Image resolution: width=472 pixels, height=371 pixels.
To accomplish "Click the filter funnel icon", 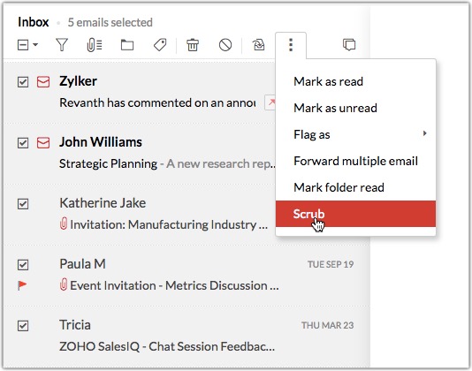I will click(62, 45).
